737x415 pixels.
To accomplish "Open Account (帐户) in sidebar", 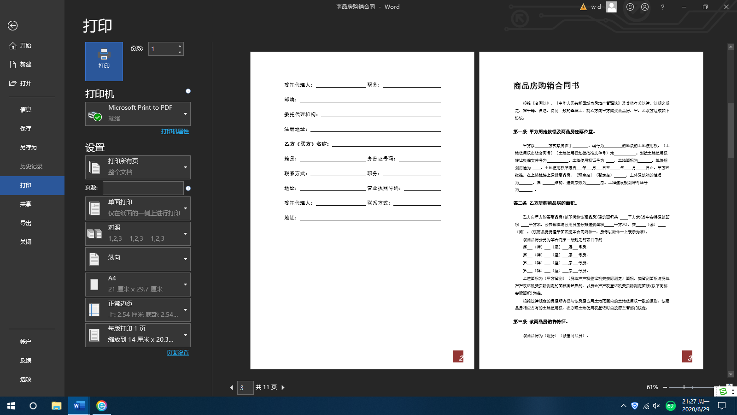I will point(32,342).
